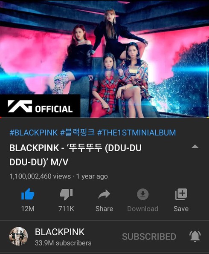
Task: Open the #THE1STMINIALBUM hashtag
Action: (136, 133)
